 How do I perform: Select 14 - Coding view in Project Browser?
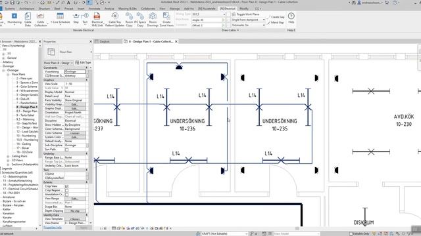(x=24, y=144)
